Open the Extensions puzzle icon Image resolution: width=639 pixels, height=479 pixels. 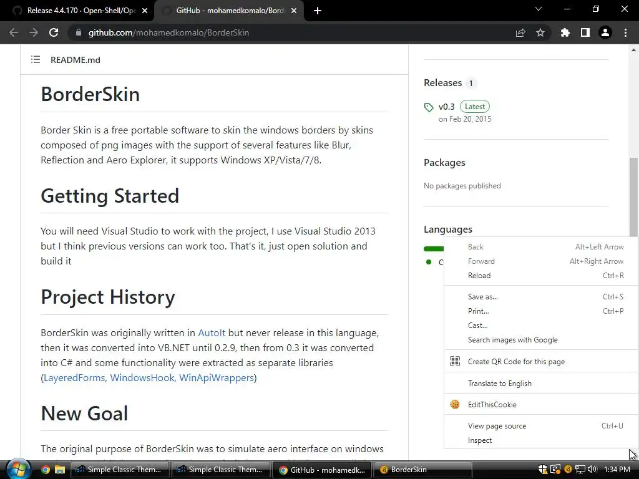coord(565,32)
